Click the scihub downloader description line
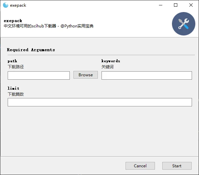199x175 pixels. [x=49, y=26]
